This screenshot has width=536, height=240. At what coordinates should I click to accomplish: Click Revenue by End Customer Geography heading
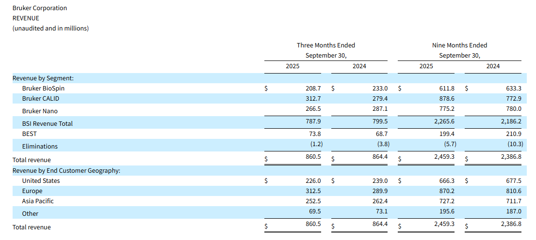[66, 170]
